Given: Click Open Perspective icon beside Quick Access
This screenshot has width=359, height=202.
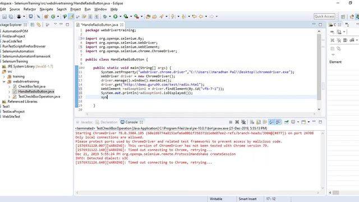Looking at the screenshot, I should 343,16.
